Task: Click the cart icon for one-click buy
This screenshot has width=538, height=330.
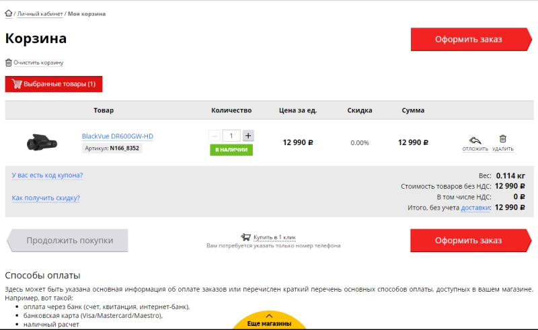Action: pos(245,237)
